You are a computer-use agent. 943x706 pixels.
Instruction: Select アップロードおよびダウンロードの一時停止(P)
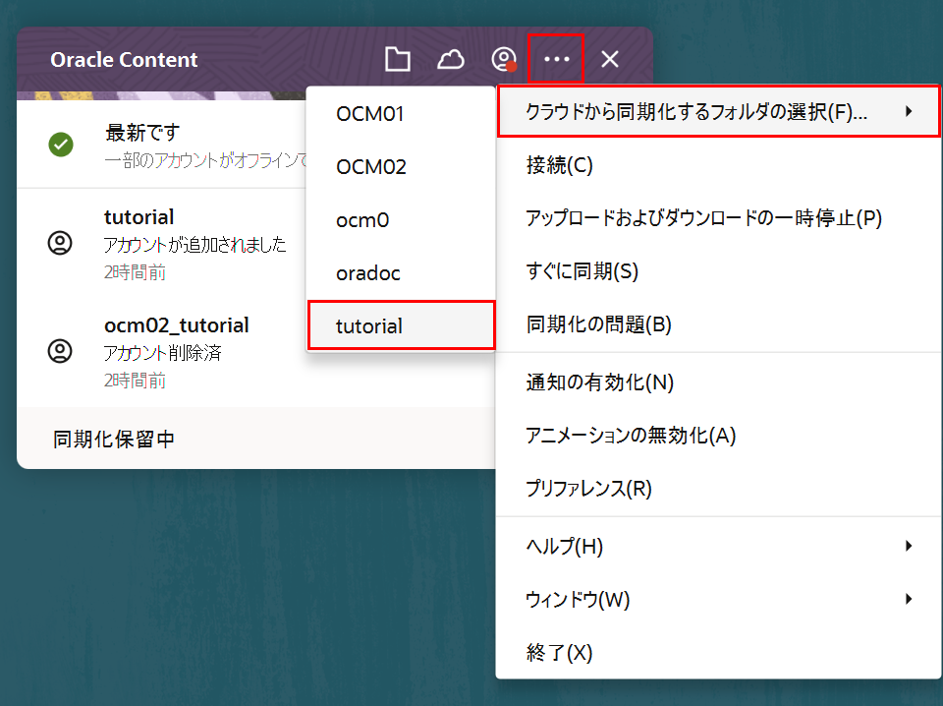pyautogui.click(x=719, y=218)
